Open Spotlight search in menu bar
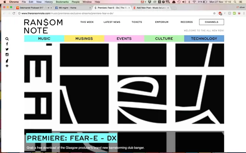This screenshot has height=153, width=246. tap(235, 2)
